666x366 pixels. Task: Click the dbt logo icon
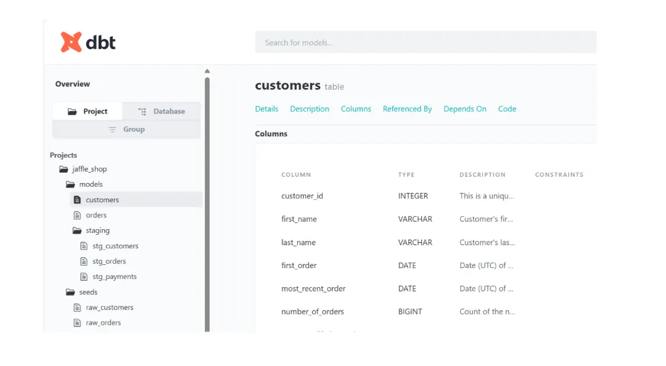pos(72,42)
